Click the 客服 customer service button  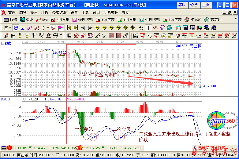(x=182, y=5)
